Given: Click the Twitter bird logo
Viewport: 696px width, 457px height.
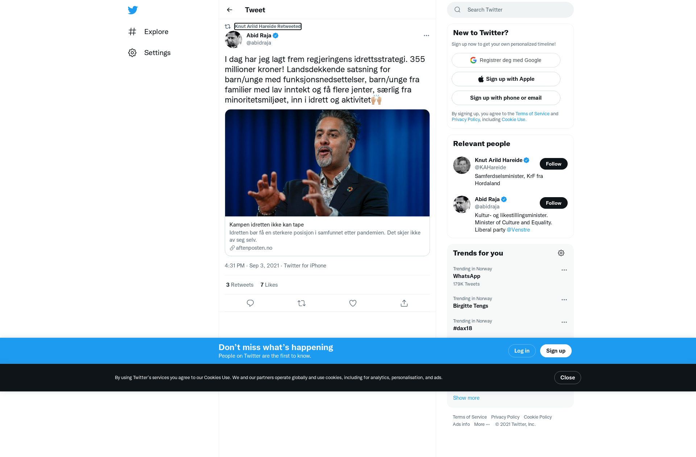Looking at the screenshot, I should 133,10.
